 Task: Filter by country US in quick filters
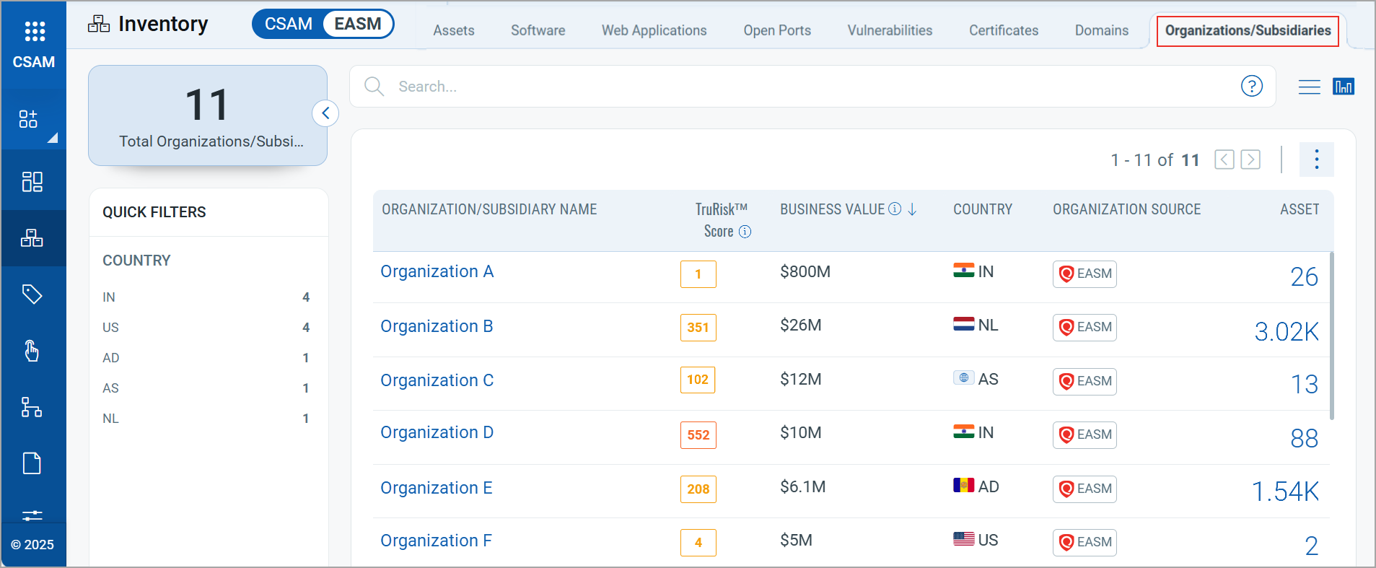[x=110, y=328]
